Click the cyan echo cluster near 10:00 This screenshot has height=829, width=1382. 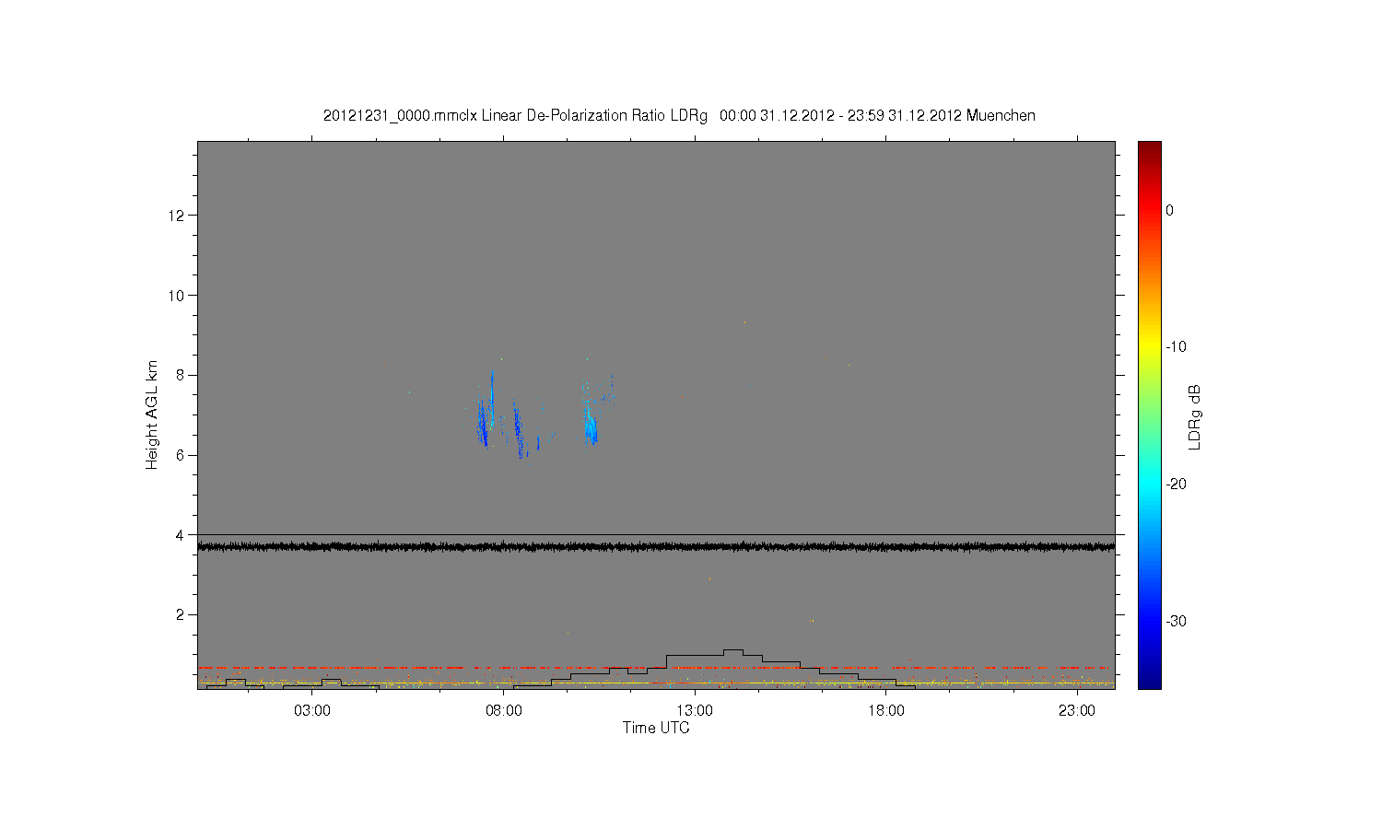click(592, 422)
